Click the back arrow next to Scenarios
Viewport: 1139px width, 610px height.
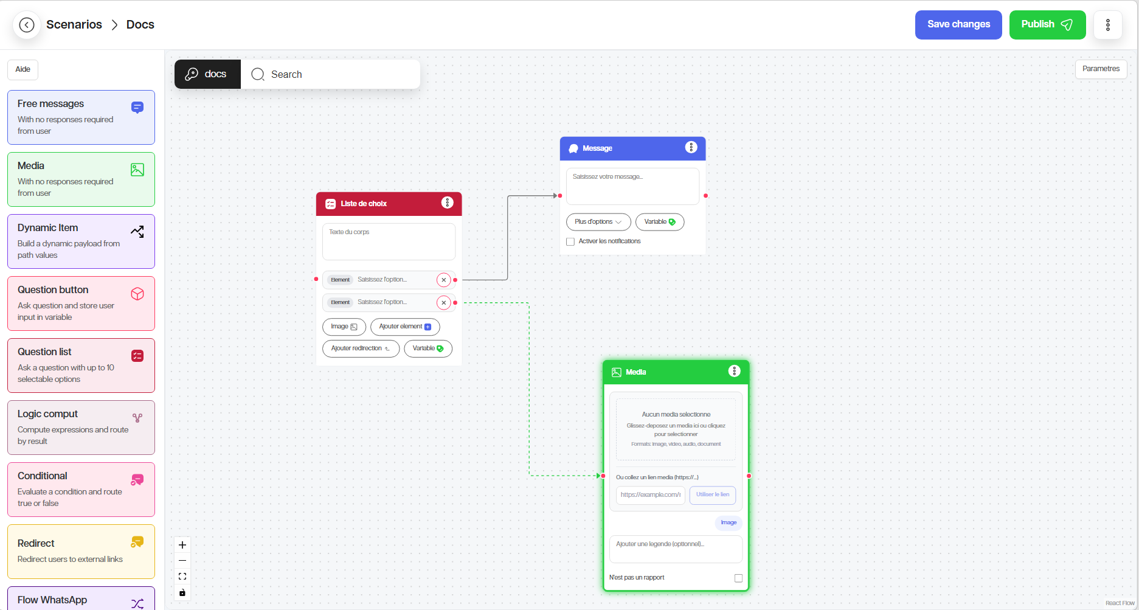[27, 25]
